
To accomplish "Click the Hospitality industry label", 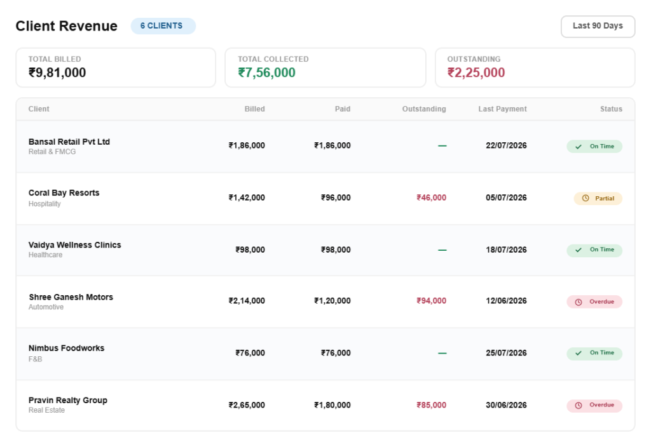I will click(x=45, y=204).
